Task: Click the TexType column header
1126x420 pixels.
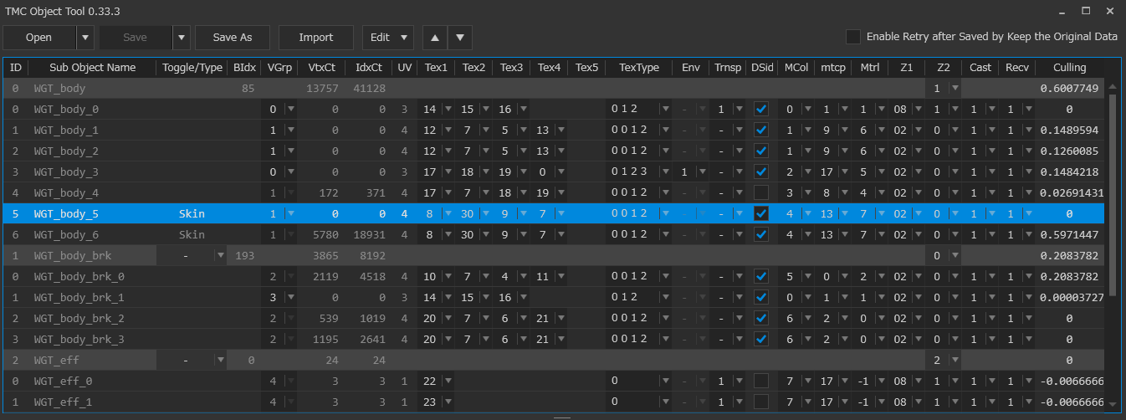Action: pyautogui.click(x=639, y=67)
